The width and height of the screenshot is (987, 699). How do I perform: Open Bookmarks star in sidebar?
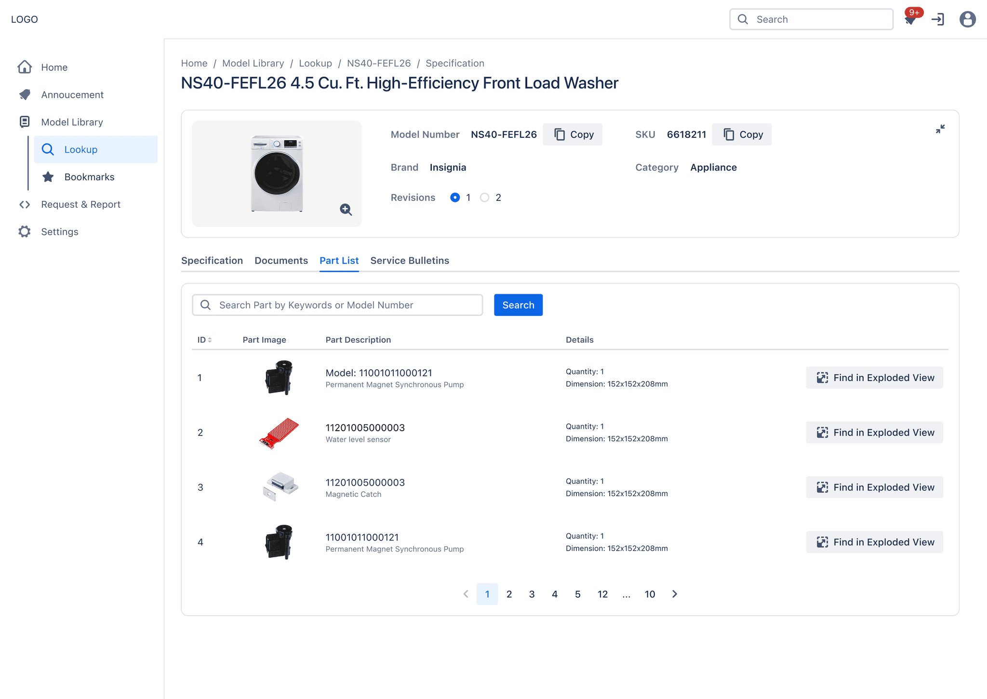[x=48, y=177]
